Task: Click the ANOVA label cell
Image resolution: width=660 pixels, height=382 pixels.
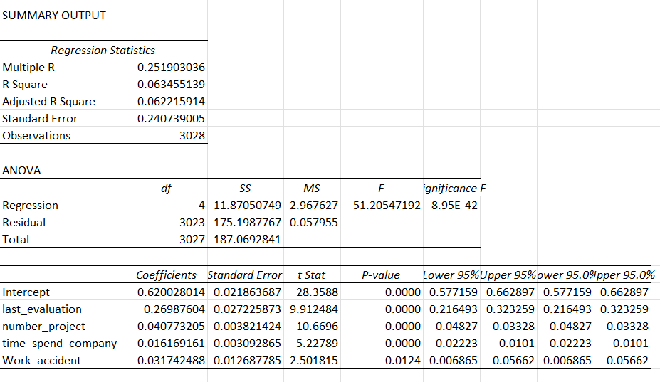Action: click(x=21, y=171)
